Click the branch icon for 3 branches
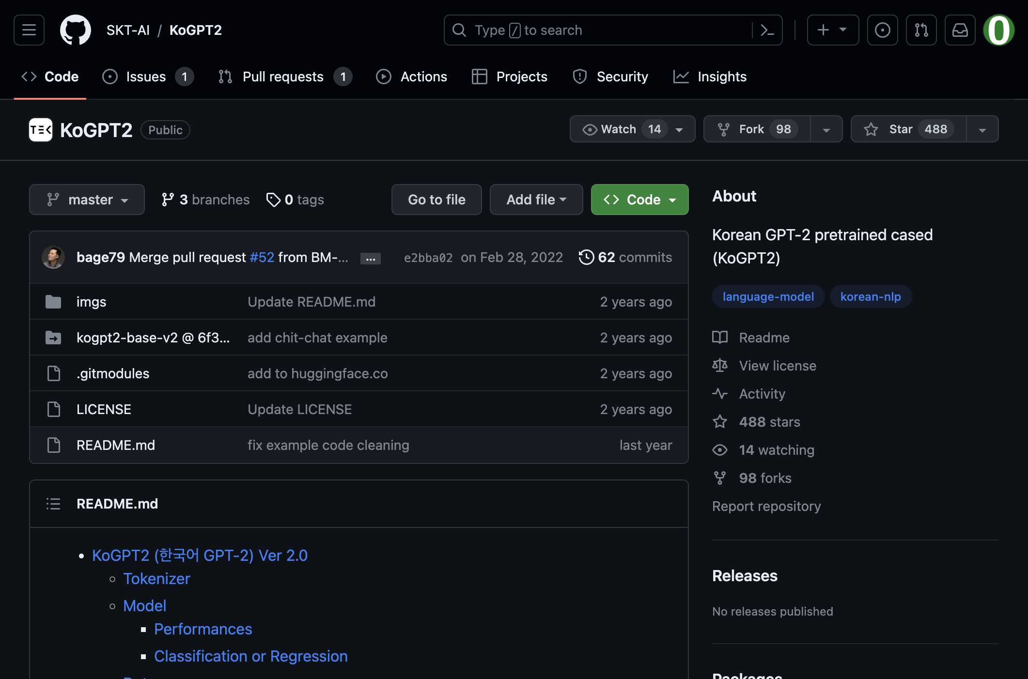This screenshot has height=679, width=1028. pos(168,200)
